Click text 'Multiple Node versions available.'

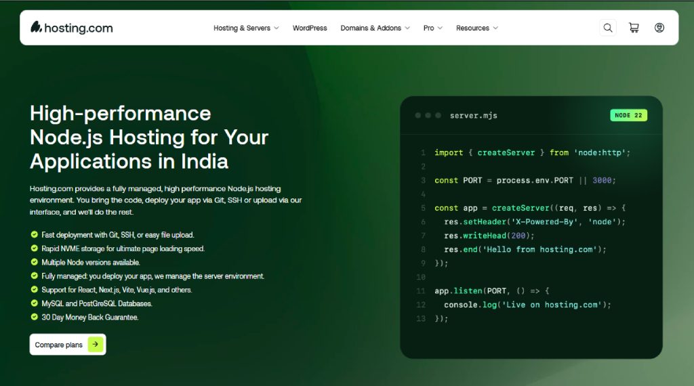coord(91,262)
